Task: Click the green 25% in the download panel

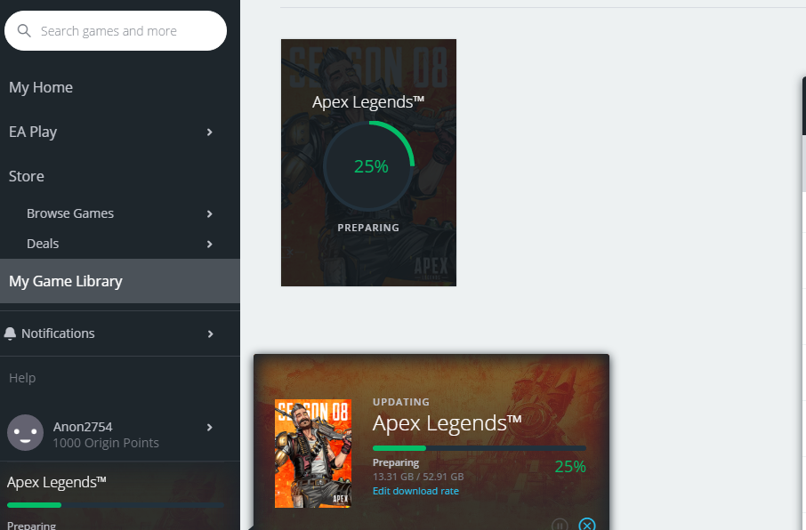Action: click(570, 467)
